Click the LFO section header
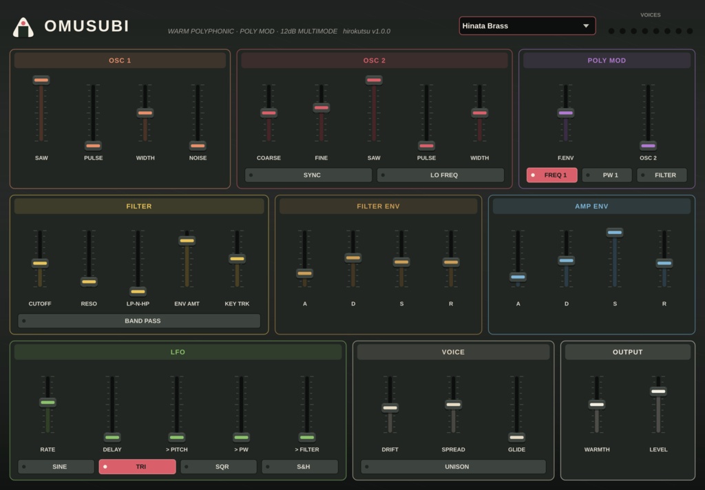Image resolution: width=705 pixels, height=490 pixels. coord(178,352)
